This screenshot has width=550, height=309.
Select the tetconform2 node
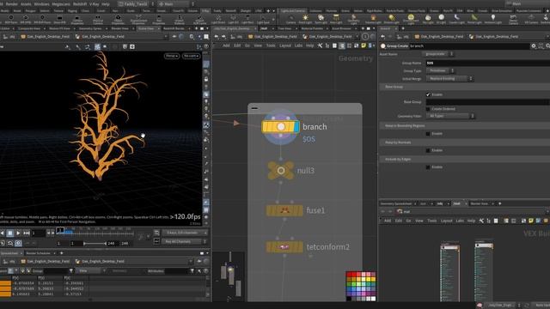coord(284,247)
